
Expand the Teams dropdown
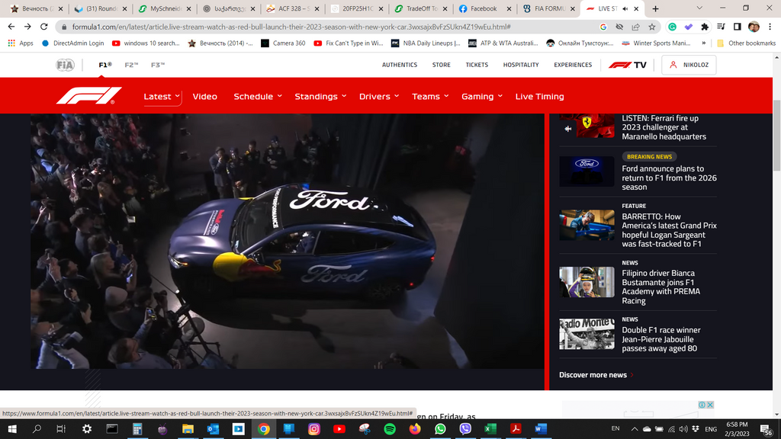pos(430,97)
